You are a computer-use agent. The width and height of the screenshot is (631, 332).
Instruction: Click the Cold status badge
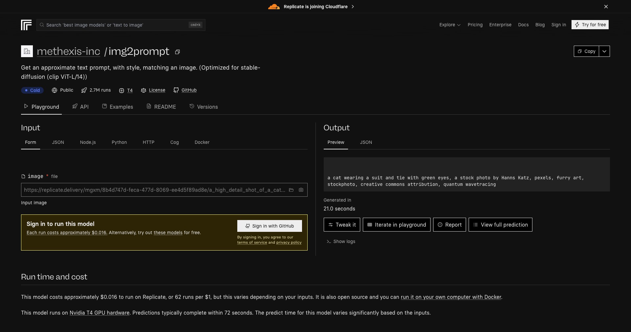pyautogui.click(x=32, y=90)
